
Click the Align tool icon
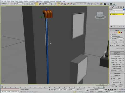91,4
